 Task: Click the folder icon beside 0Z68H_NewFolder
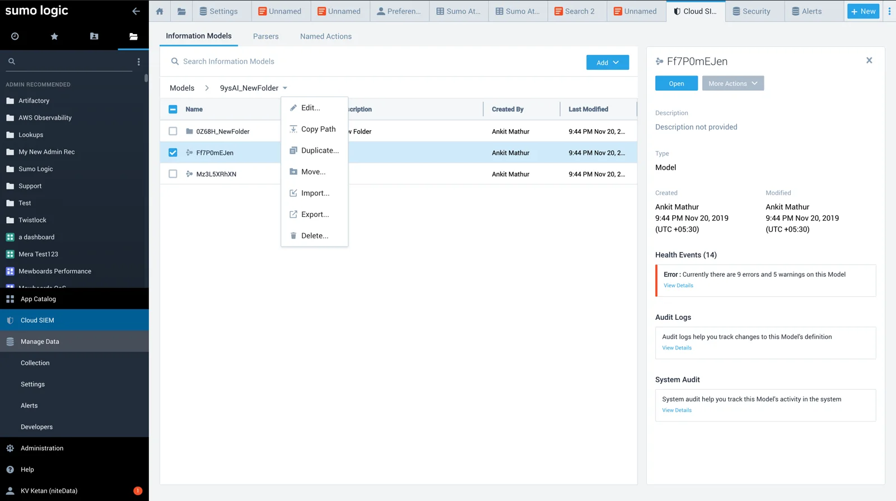(x=189, y=131)
